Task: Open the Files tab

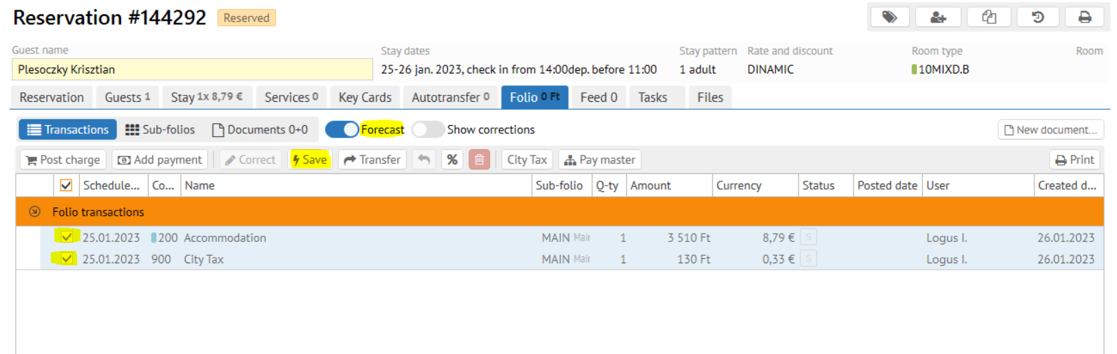Action: click(x=710, y=97)
